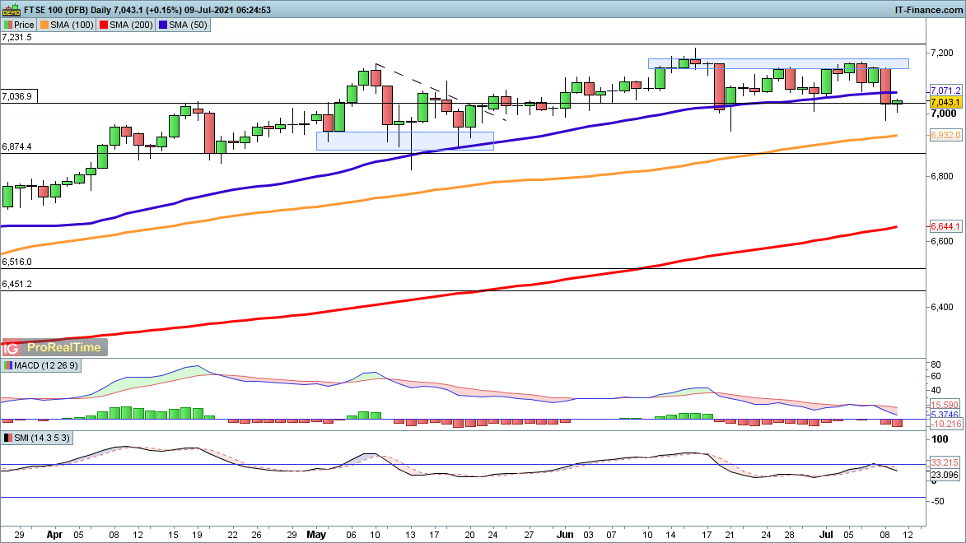Click the 6,874.4 horizontal level label
966x543 pixels.
[x=17, y=146]
